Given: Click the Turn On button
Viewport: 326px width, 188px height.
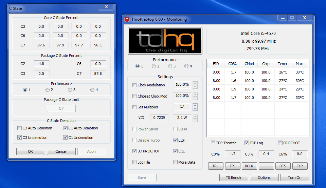Looking at the screenshot, I should [x=295, y=177].
